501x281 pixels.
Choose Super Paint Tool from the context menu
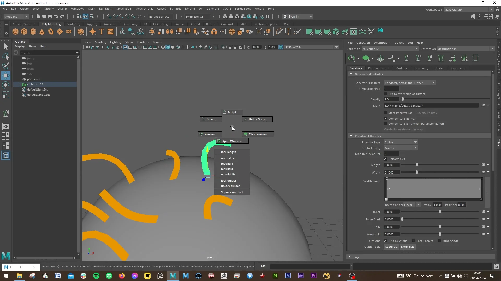(x=232, y=192)
